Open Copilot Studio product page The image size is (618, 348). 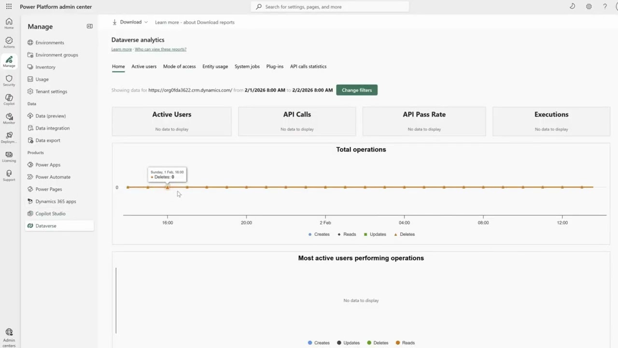59,214
